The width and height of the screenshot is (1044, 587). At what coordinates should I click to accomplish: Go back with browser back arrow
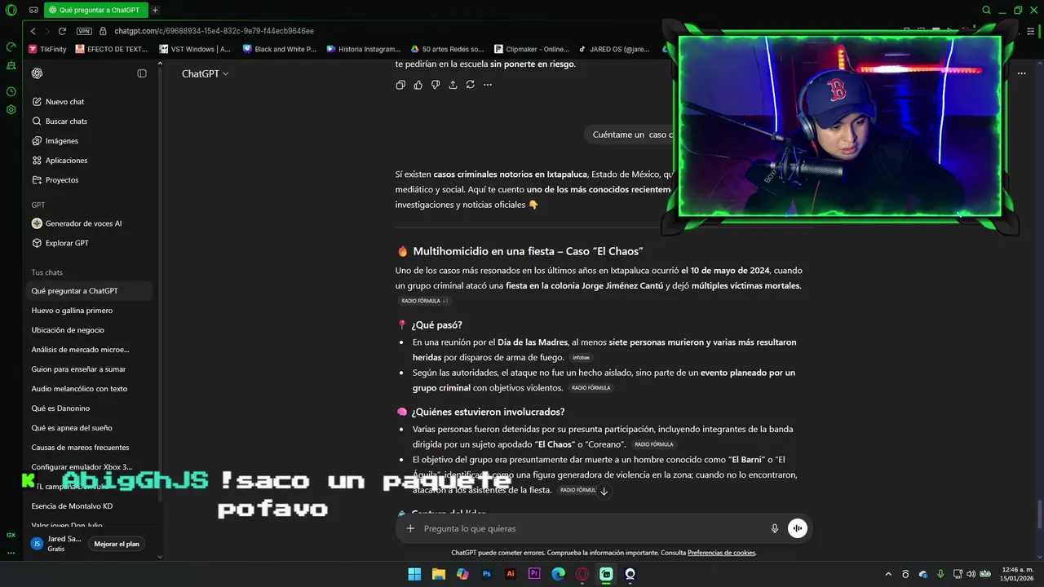[x=33, y=31]
